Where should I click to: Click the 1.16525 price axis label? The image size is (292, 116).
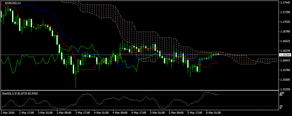(285, 41)
